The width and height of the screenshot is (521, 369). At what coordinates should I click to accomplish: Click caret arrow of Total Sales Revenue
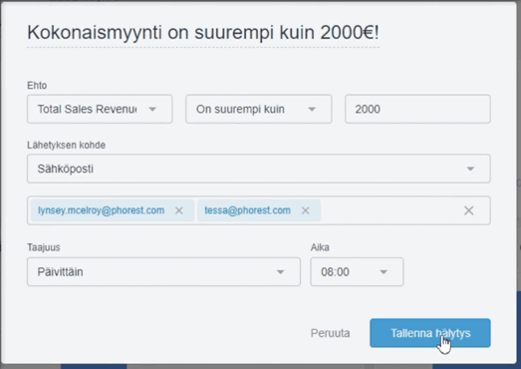click(152, 109)
